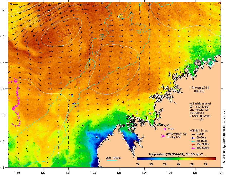Click the latitude axis label -17
This screenshot has height=175, width=226.
pyautogui.click(x=3, y=141)
